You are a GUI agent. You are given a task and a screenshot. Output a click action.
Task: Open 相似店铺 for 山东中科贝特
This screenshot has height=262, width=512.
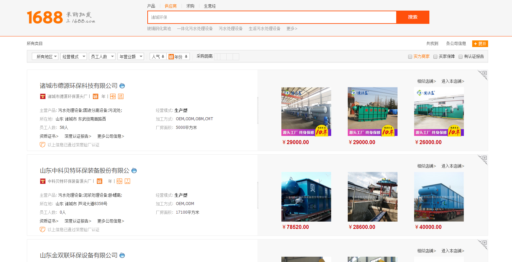pos(427,166)
